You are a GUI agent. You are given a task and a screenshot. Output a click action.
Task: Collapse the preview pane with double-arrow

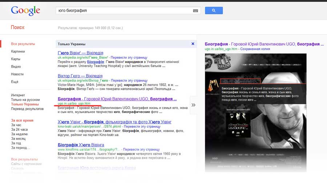tap(193, 105)
